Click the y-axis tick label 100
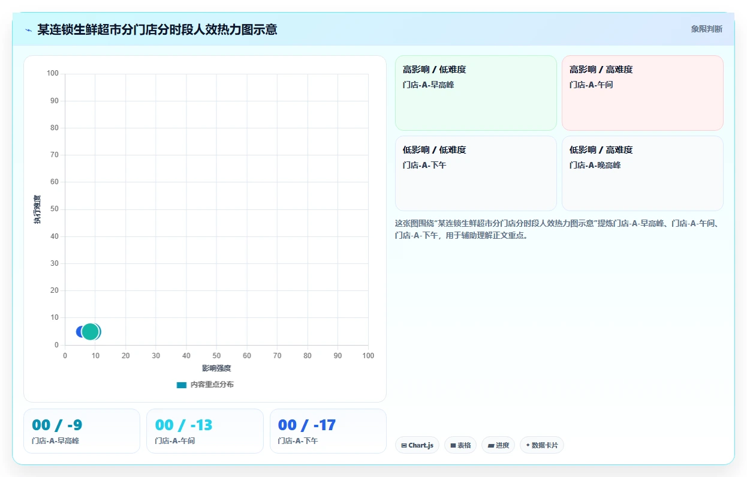The height and width of the screenshot is (477, 747). (x=53, y=74)
